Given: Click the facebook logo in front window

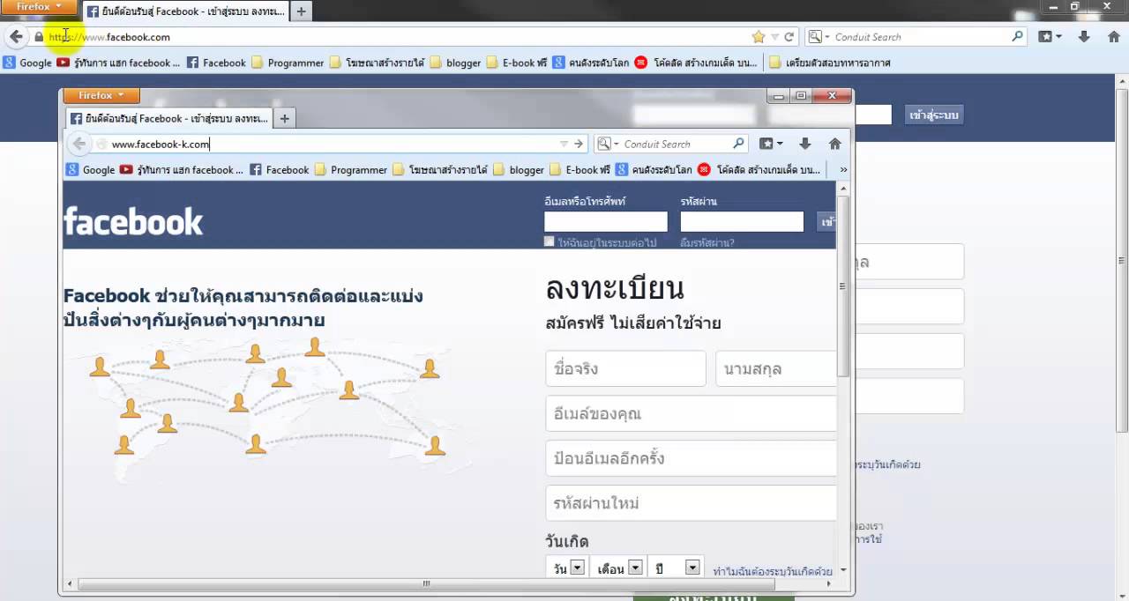Looking at the screenshot, I should 133,221.
